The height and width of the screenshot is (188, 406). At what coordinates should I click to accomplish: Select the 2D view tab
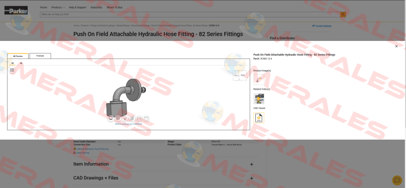coord(21,63)
